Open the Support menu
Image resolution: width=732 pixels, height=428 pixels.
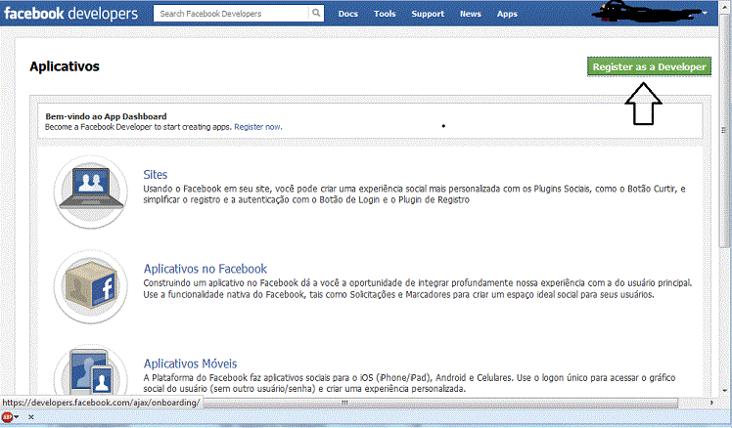pyautogui.click(x=428, y=14)
